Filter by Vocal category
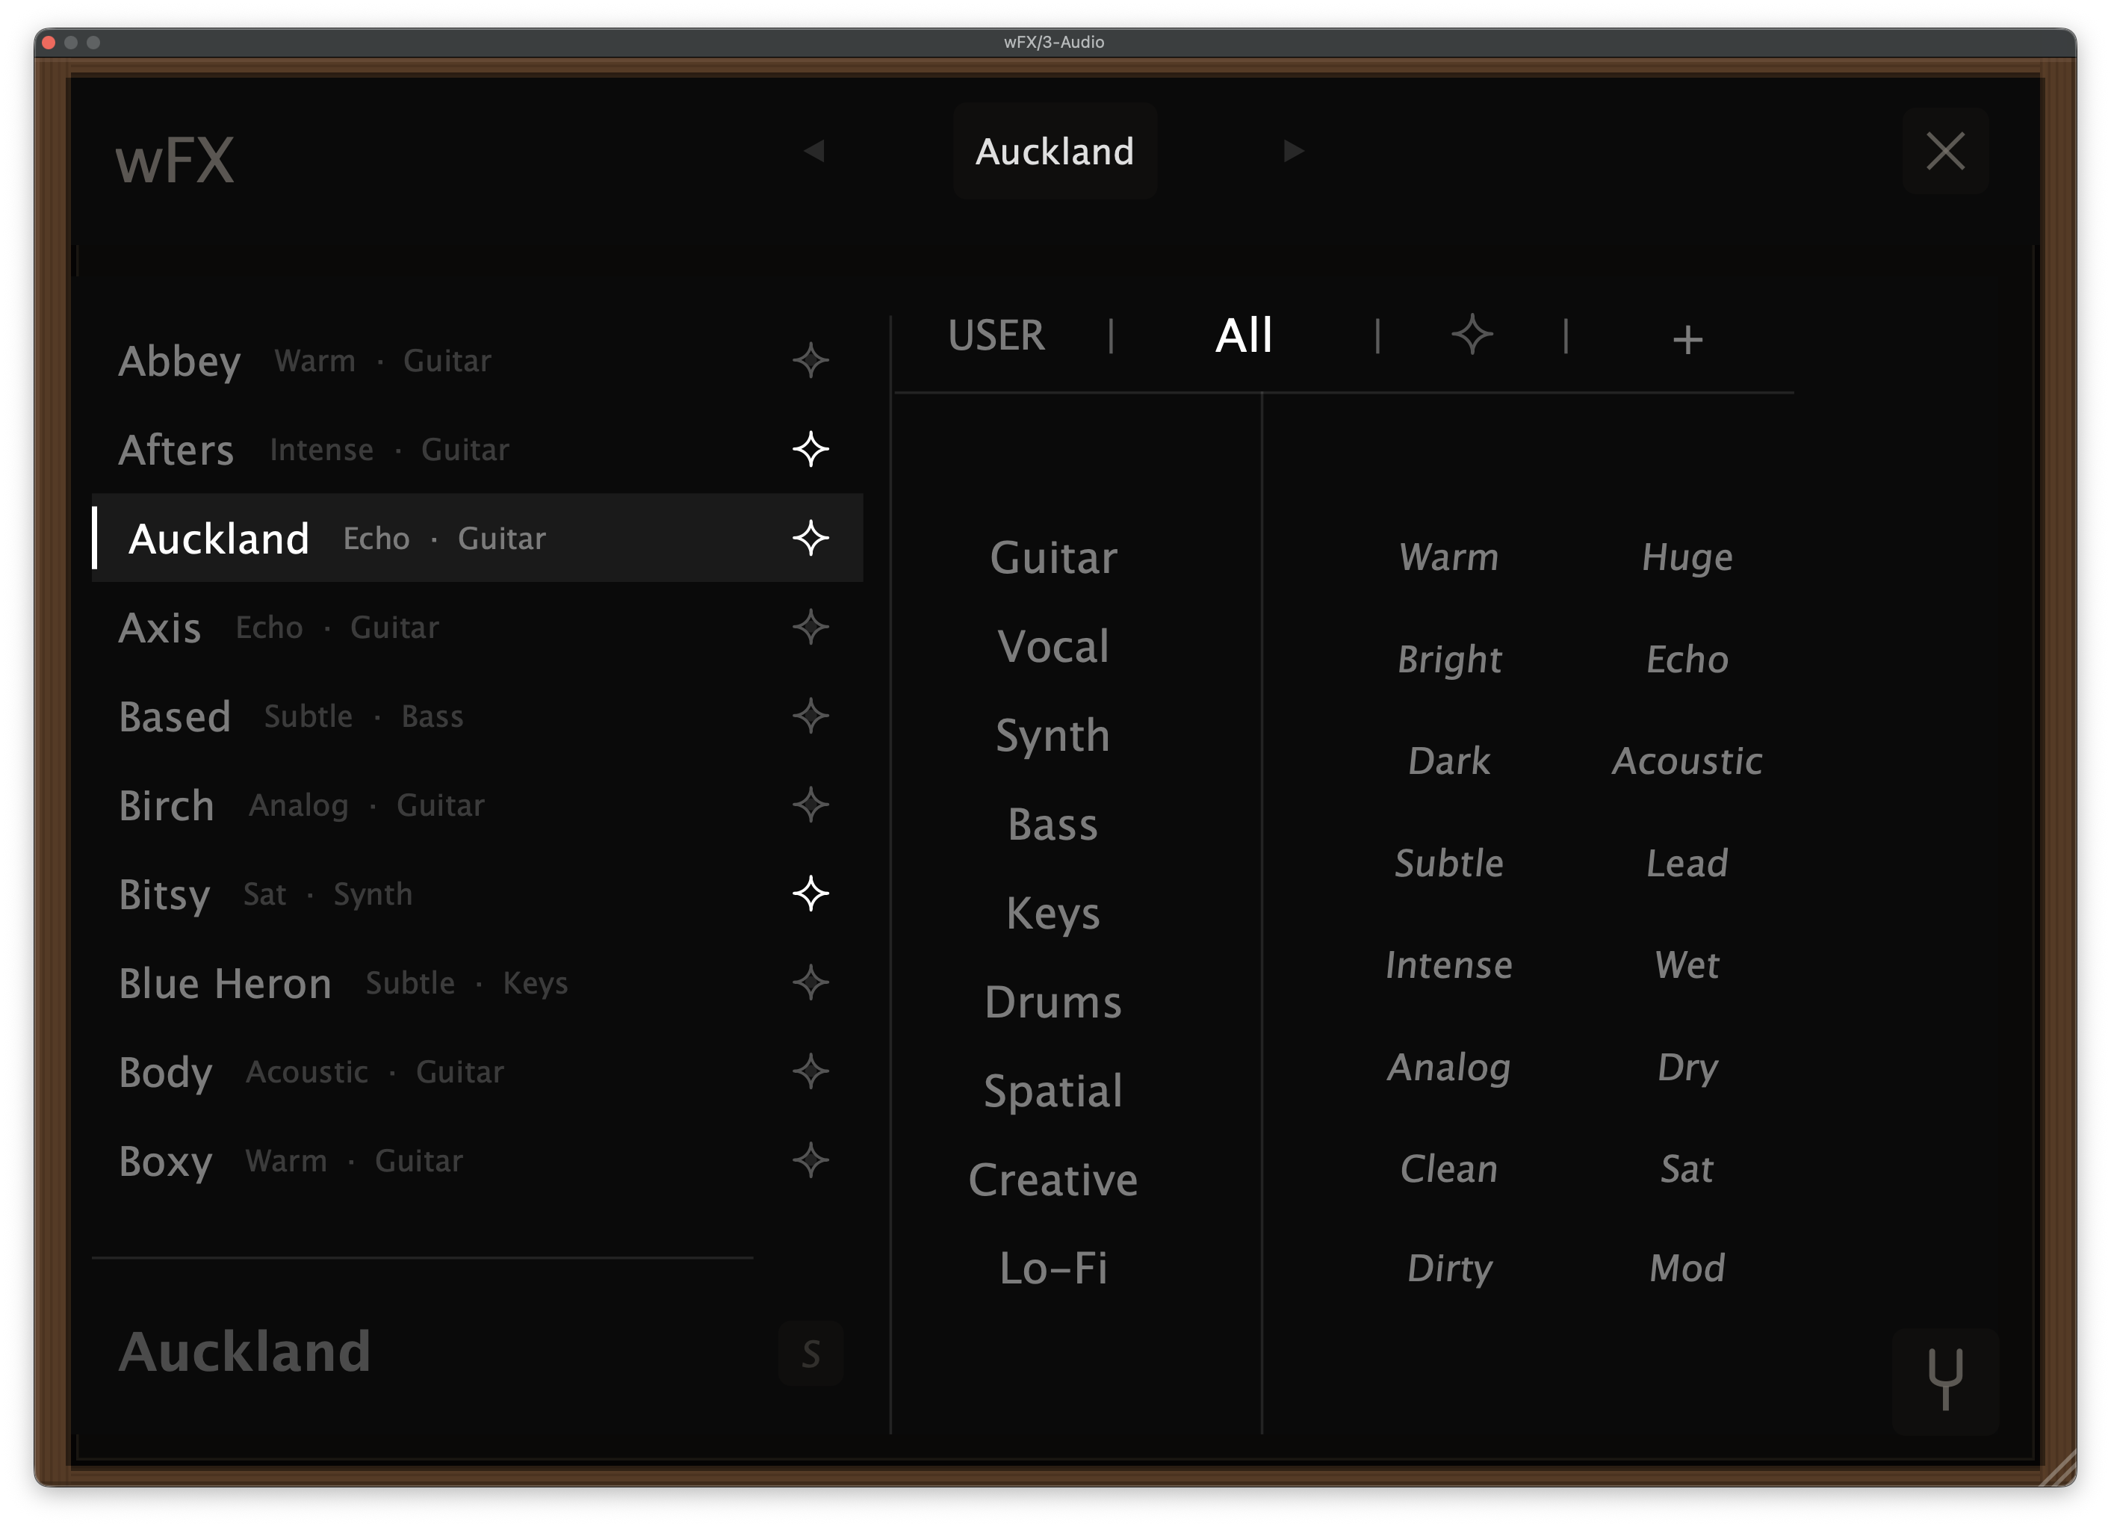Viewport: 2111px width, 1527px height. tap(1053, 646)
